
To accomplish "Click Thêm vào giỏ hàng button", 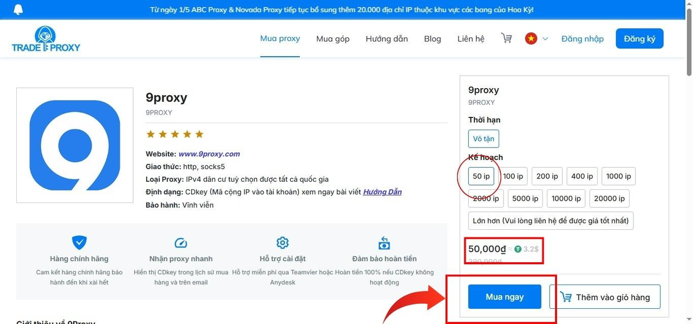I will pyautogui.click(x=605, y=297).
